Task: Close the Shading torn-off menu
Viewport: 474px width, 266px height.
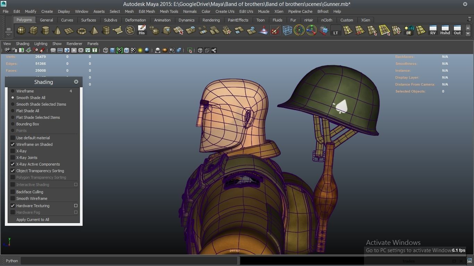Action: pos(76,82)
